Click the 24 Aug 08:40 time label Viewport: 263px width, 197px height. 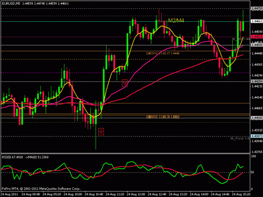pos(31,194)
